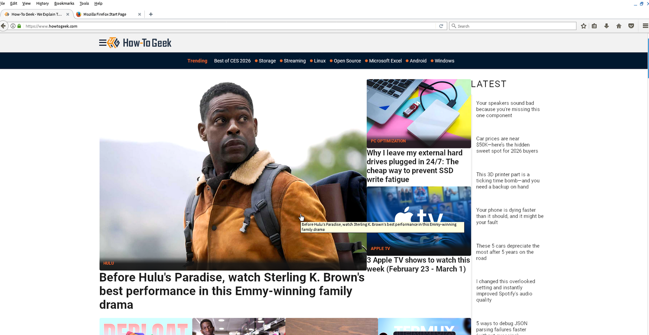Read the external hard drives plugged in article
The width and height of the screenshot is (649, 335).
click(x=415, y=166)
